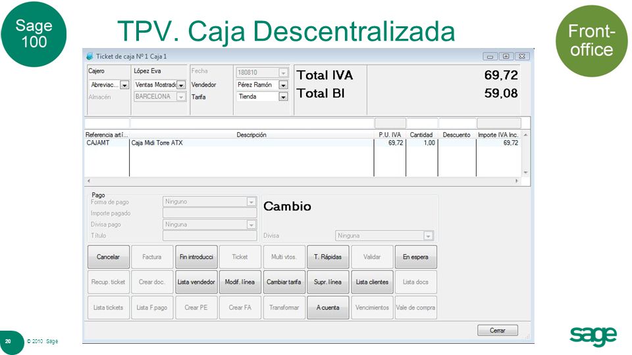Open Forma de pago dropdown
The width and height of the screenshot is (632, 355).
pos(251,202)
